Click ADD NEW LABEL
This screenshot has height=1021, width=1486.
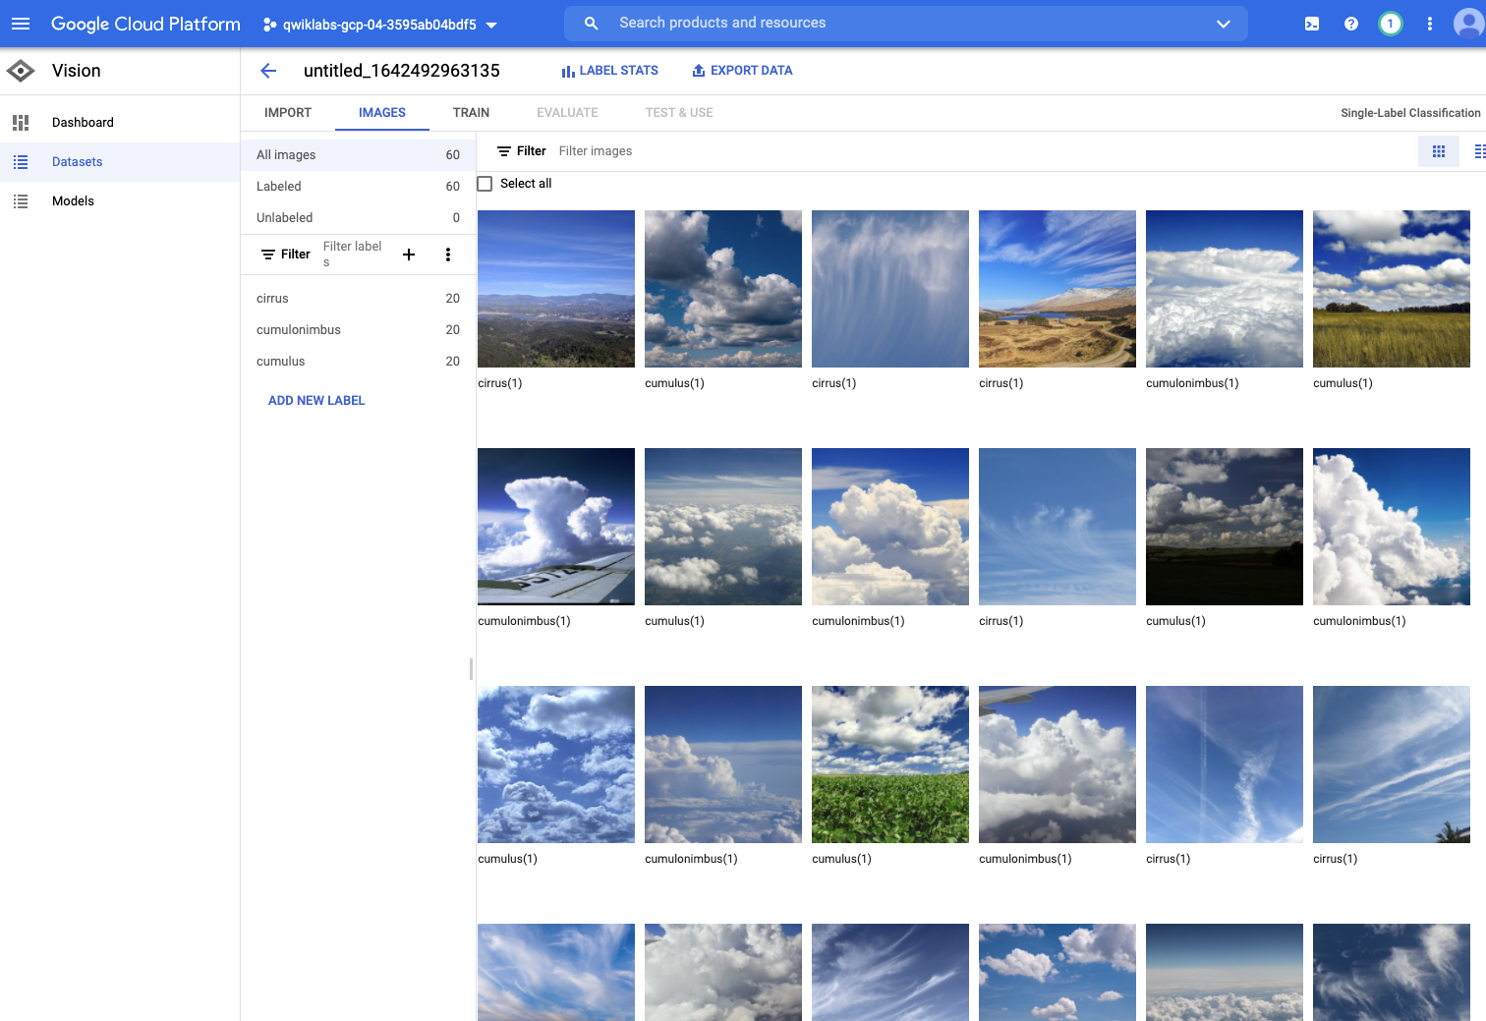[x=316, y=401]
